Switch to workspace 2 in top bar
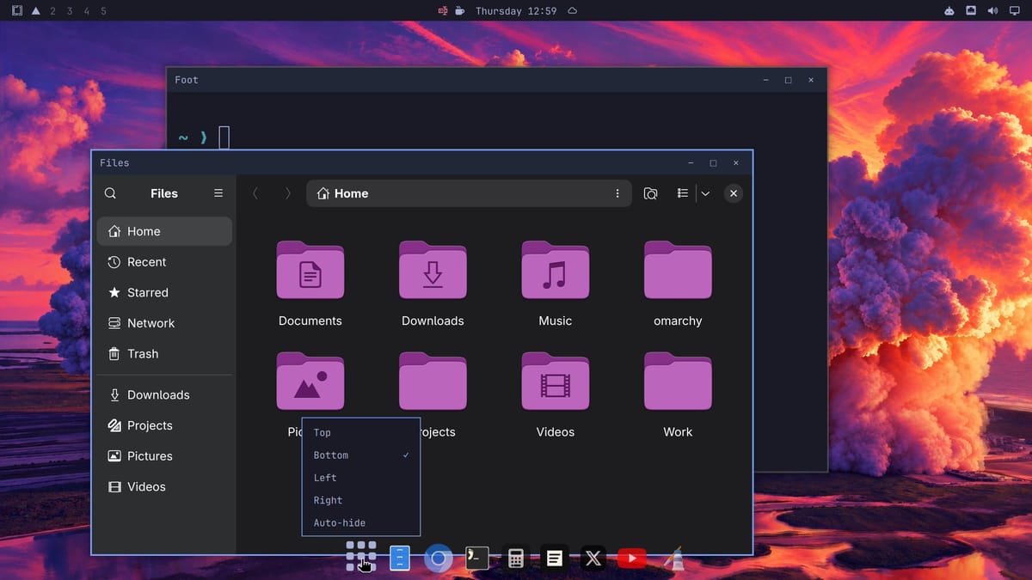This screenshot has height=580, width=1032. pos(53,11)
